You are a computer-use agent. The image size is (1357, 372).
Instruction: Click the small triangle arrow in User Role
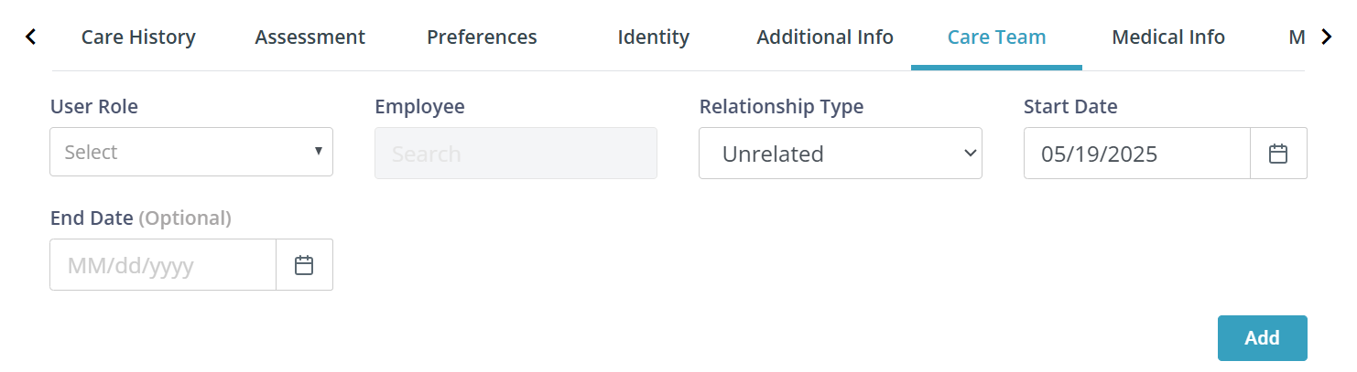pos(318,151)
